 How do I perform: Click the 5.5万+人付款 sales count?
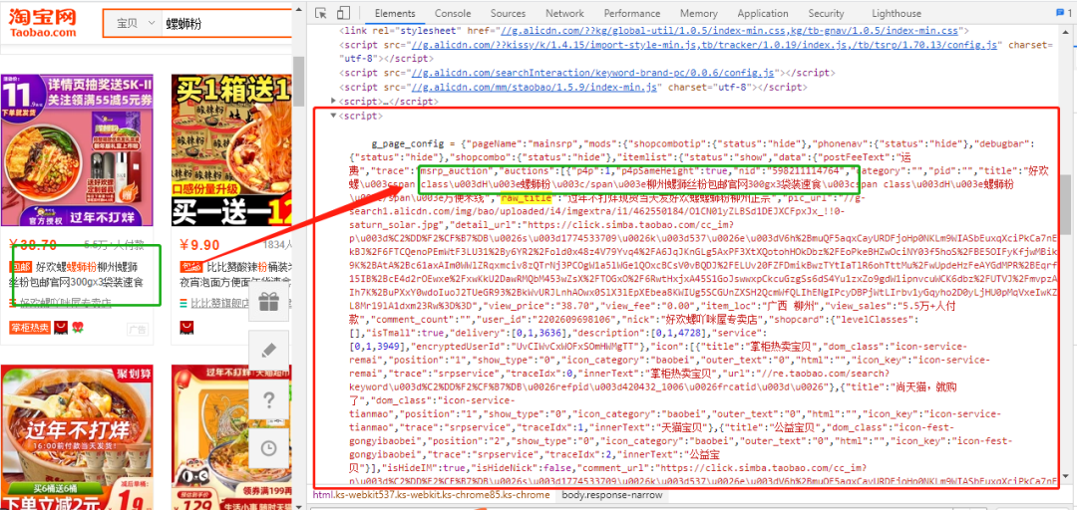[x=114, y=245]
